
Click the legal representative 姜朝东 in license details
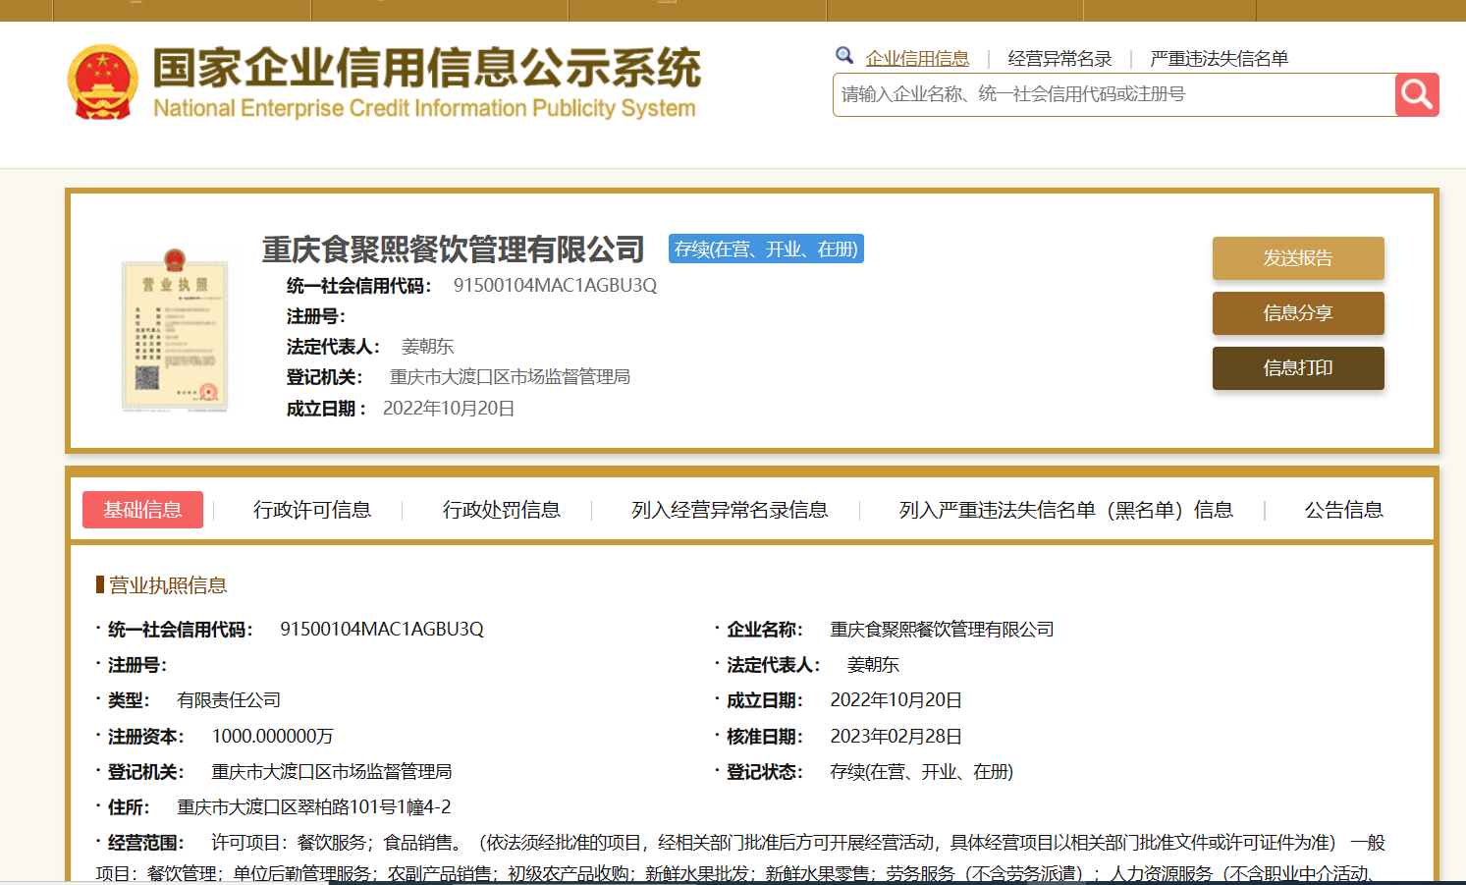coord(873,665)
